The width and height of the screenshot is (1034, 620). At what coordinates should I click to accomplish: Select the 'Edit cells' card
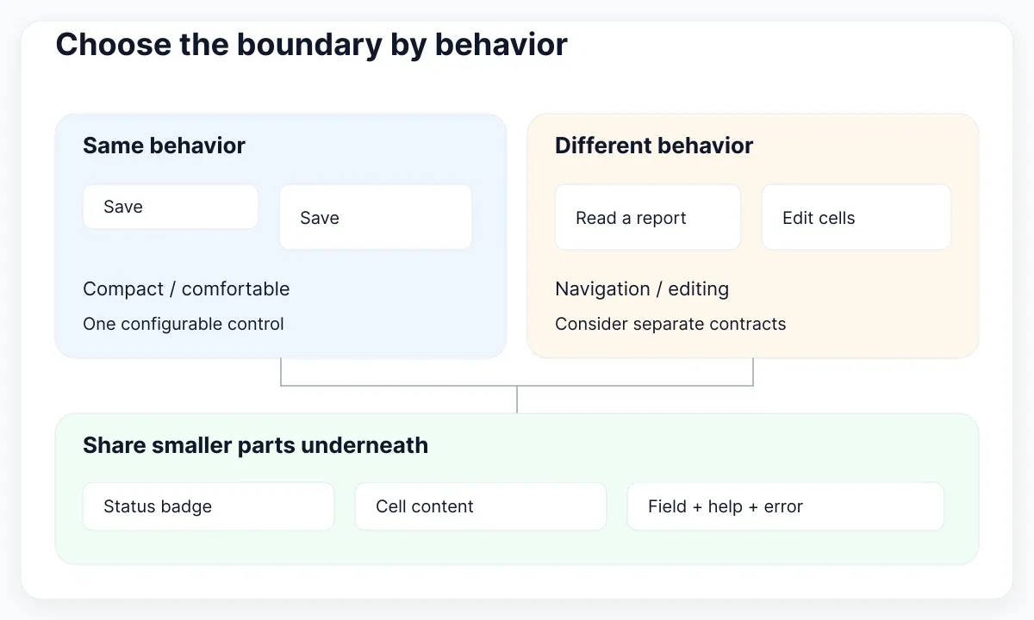(x=856, y=218)
